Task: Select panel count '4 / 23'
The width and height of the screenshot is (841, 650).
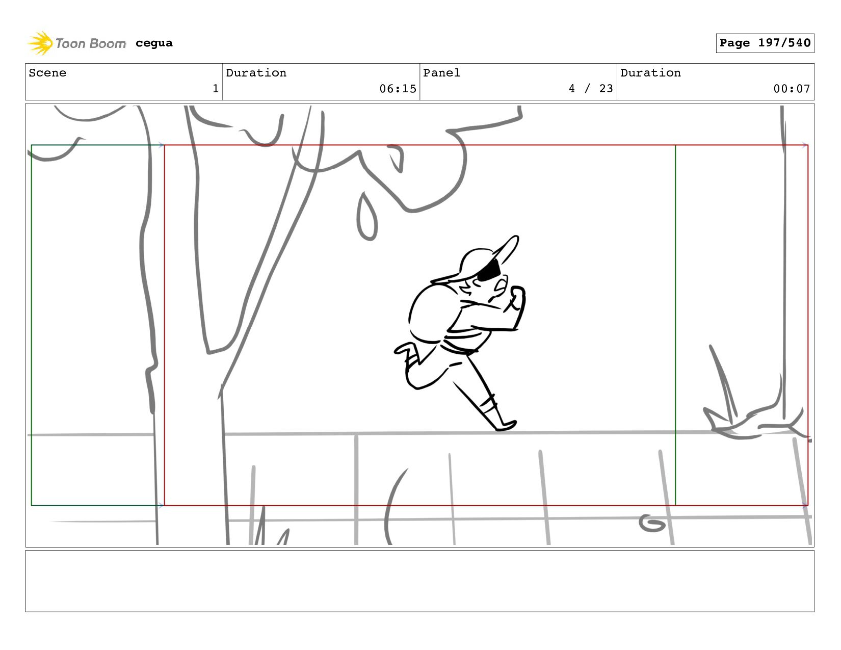Action: click(x=591, y=89)
